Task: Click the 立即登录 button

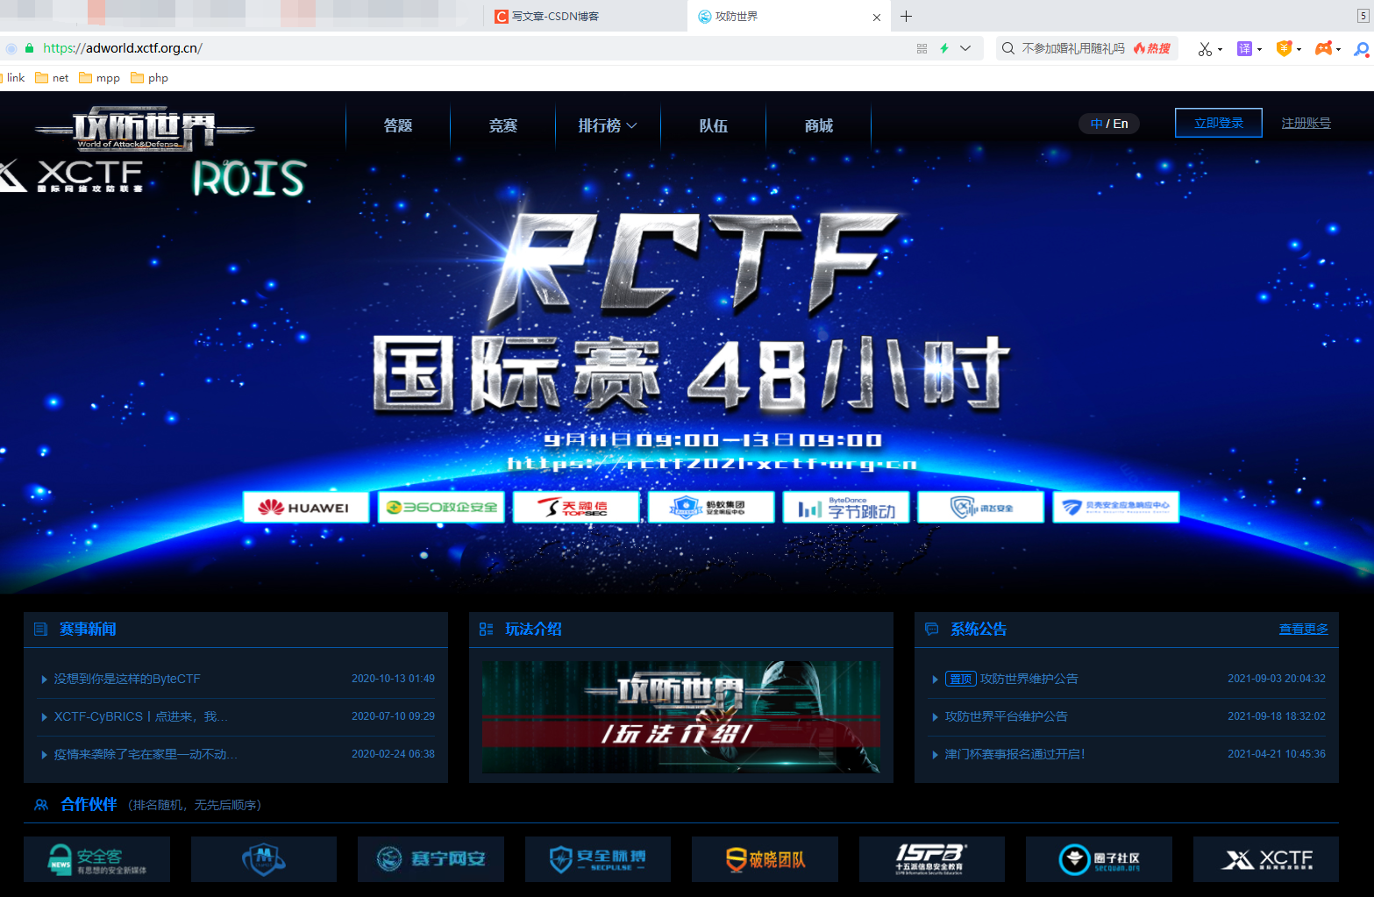Action: pyautogui.click(x=1219, y=123)
